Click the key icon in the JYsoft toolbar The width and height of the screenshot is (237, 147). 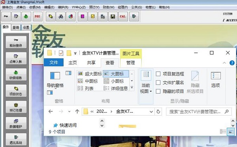click(x=6, y=16)
